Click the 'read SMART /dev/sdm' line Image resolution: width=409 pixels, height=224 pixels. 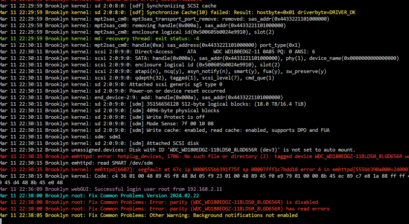(76, 163)
